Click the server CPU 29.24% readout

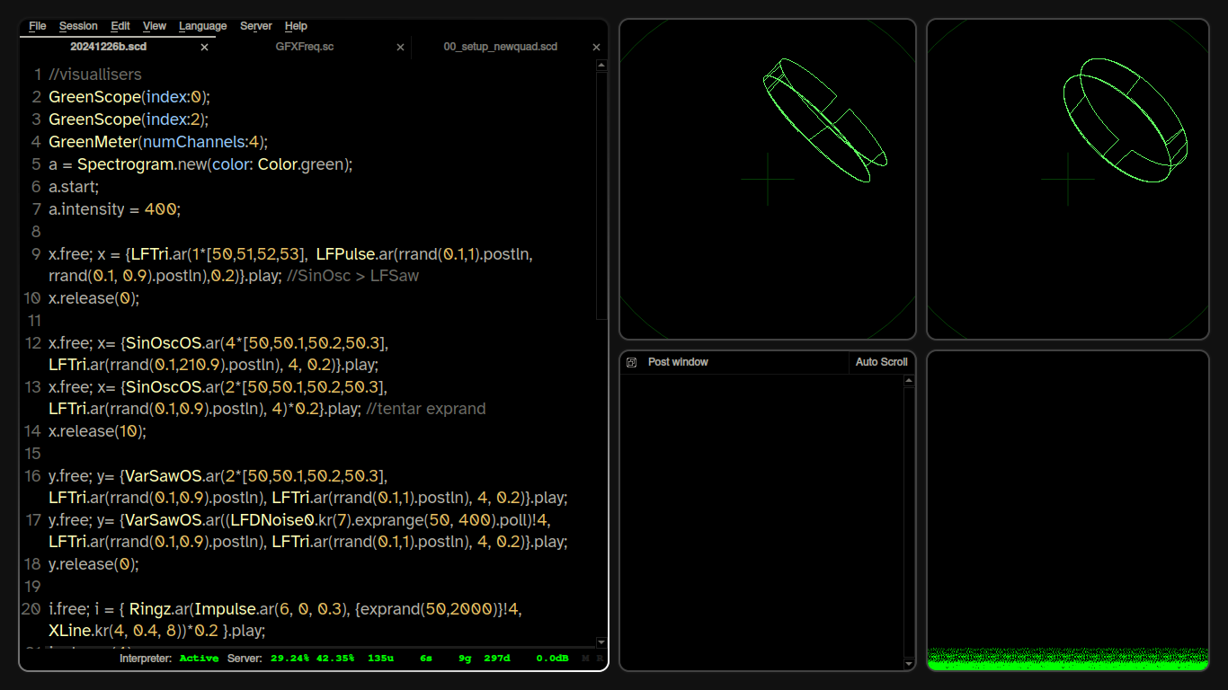click(289, 659)
